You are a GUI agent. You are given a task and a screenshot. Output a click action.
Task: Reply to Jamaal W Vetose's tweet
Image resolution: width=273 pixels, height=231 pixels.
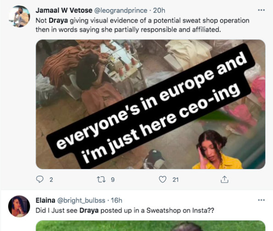(x=40, y=179)
